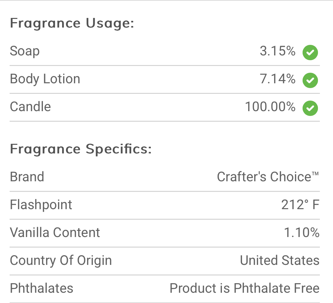333x303 pixels.
Task: Click the 100.00% candle usage value
Action: pos(270,107)
